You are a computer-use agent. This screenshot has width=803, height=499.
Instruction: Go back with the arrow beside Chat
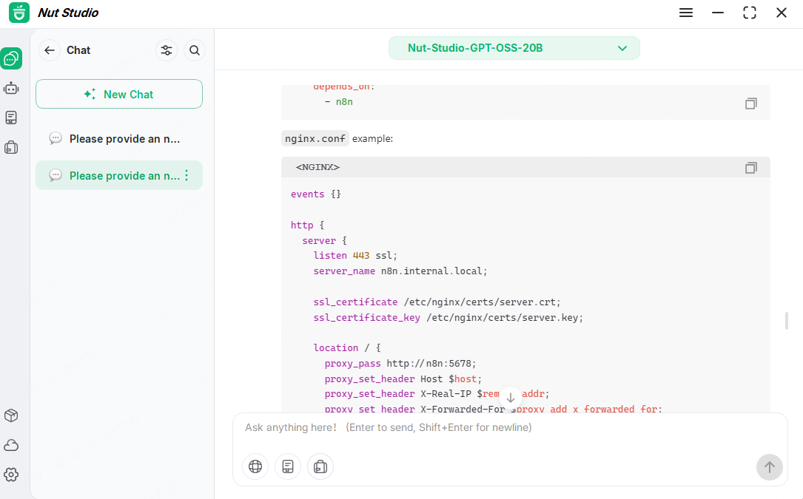pyautogui.click(x=50, y=50)
